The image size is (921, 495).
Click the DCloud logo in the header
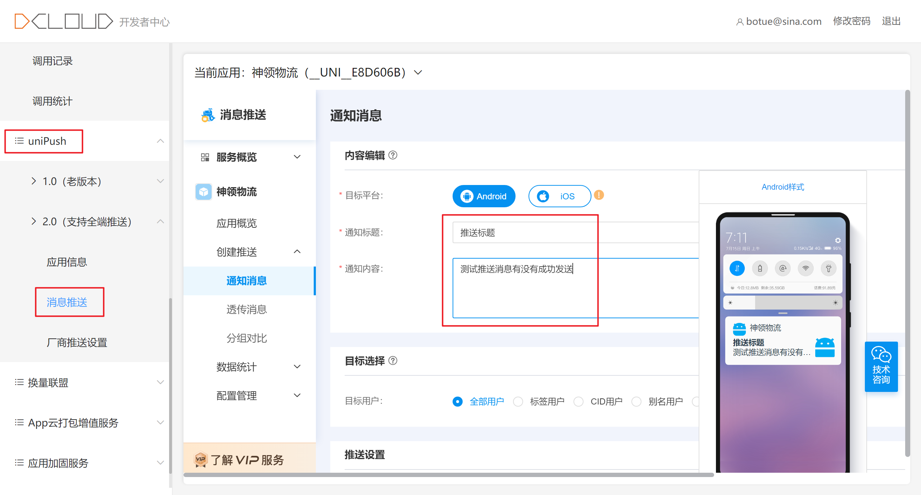63,21
